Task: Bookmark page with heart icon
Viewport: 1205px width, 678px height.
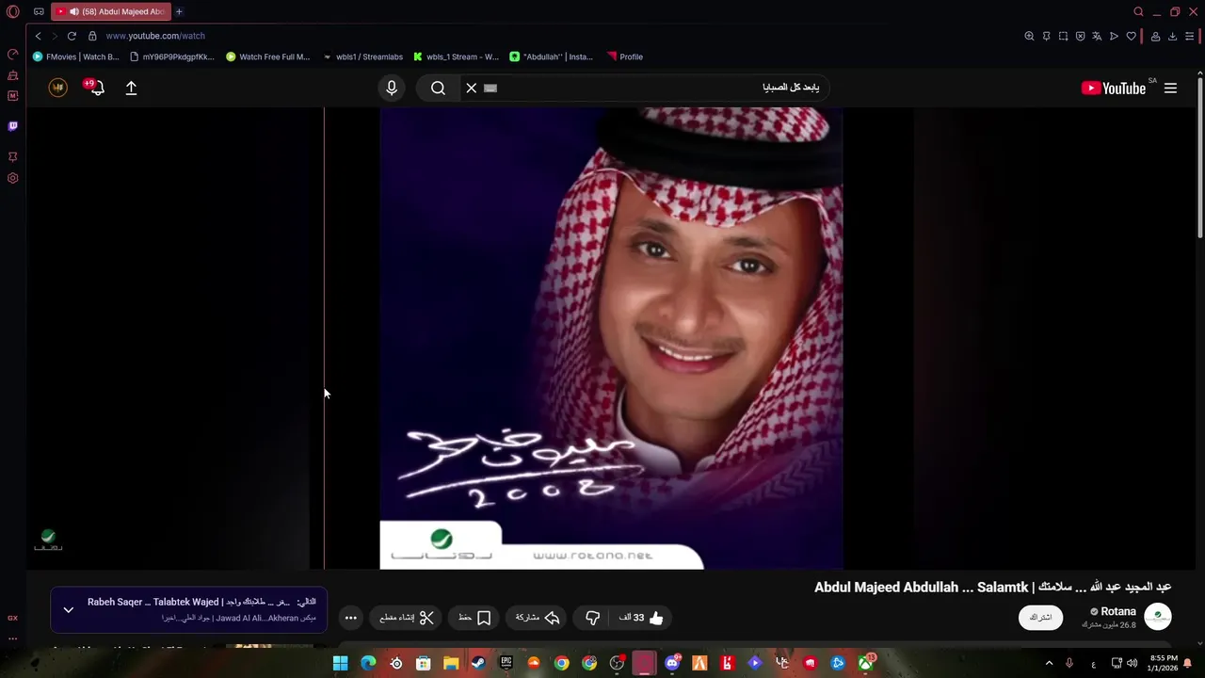Action: [x=1131, y=36]
